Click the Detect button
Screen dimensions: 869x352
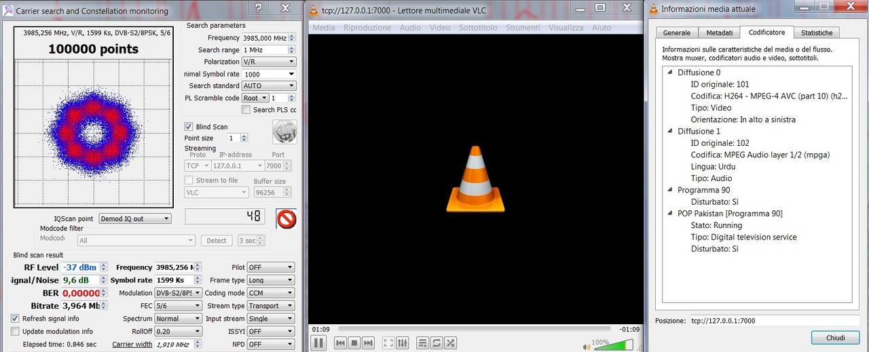click(x=217, y=241)
